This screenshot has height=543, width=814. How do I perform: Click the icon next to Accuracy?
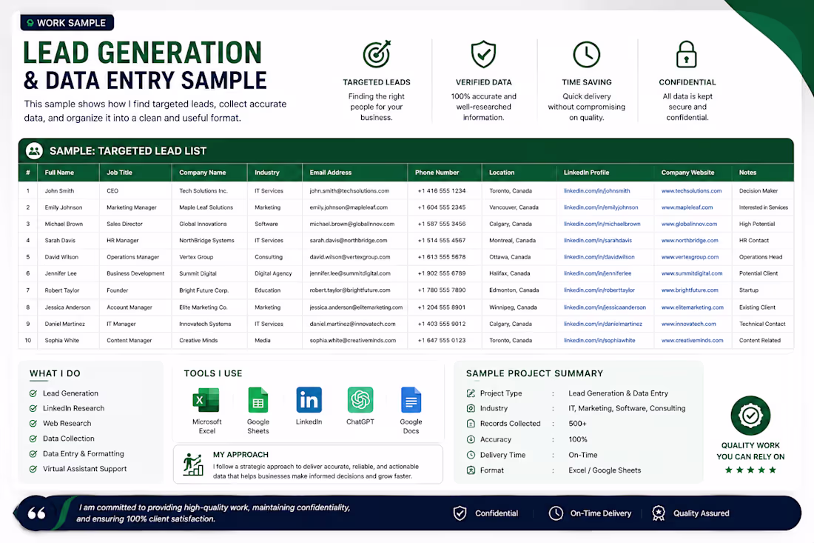(x=471, y=439)
